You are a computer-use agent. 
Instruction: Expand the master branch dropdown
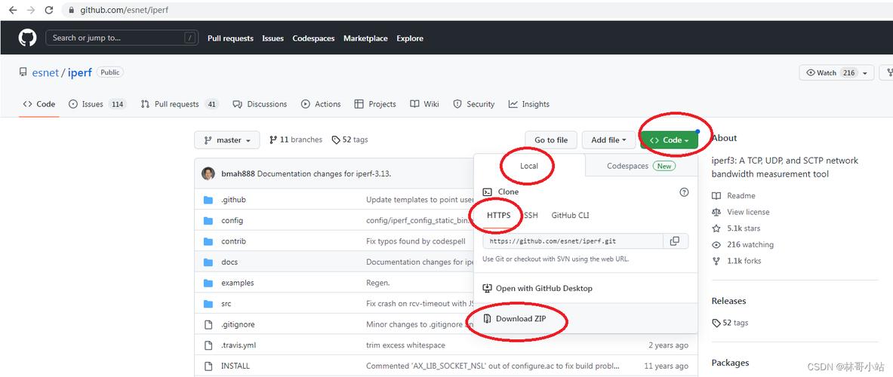pyautogui.click(x=226, y=140)
